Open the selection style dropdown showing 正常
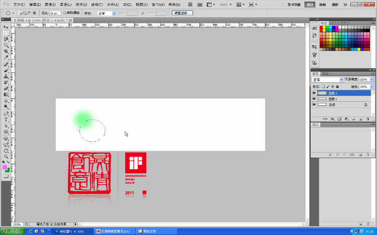This screenshot has width=377, height=235. [107, 14]
